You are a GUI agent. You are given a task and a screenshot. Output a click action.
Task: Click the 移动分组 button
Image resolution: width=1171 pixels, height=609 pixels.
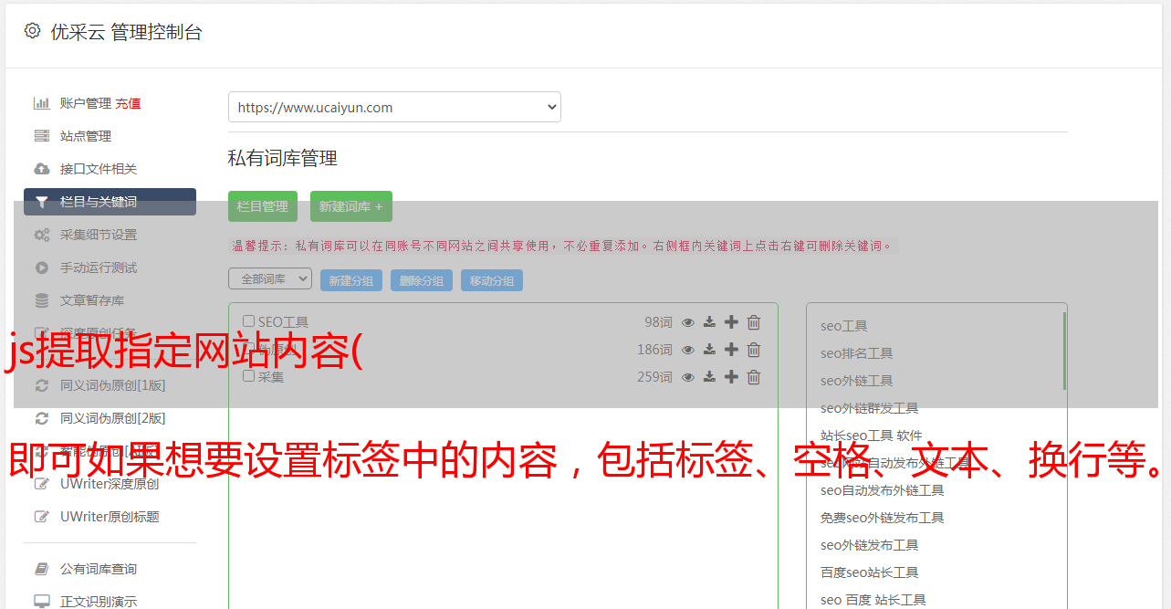[x=492, y=280]
